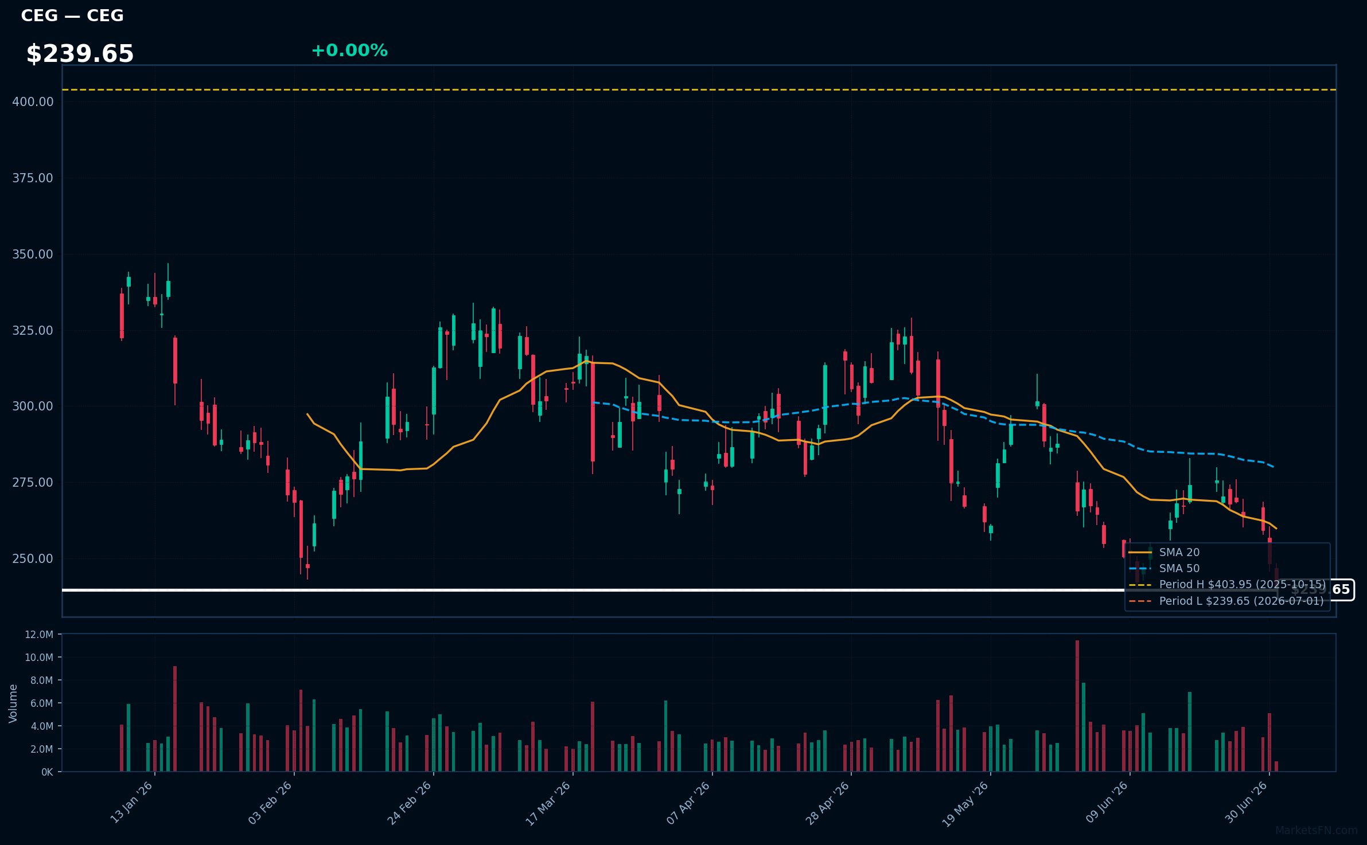
Task: Click the 6.0M volume axis label
Action: pos(42,703)
